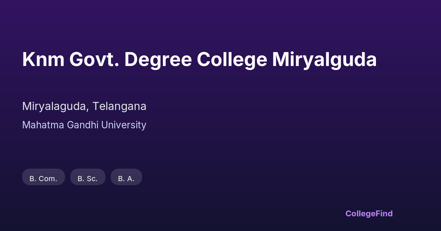The width and height of the screenshot is (441, 231).
Task: Open the Mahatma Gandhi University affiliation link
Action: [x=84, y=125]
